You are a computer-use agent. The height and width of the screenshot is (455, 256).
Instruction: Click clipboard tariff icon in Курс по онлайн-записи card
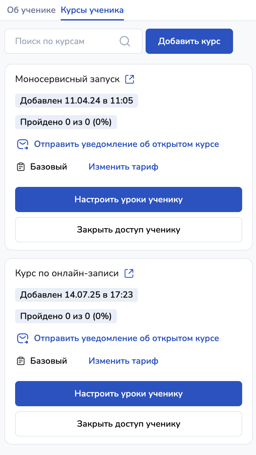(21, 361)
